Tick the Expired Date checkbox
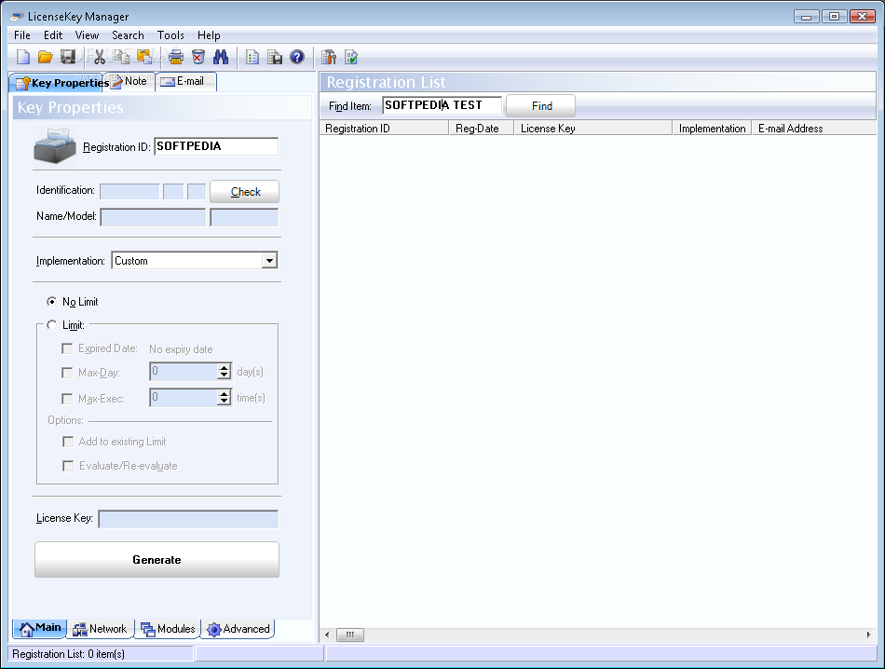Viewport: 885px width, 669px height. (67, 348)
